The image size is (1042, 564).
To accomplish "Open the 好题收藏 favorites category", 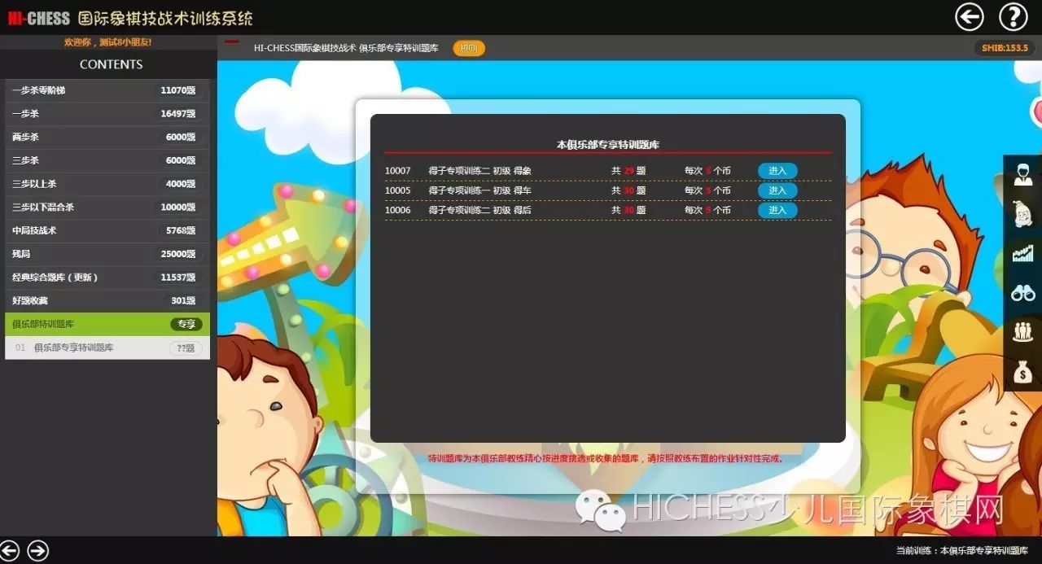I will pyautogui.click(x=107, y=301).
